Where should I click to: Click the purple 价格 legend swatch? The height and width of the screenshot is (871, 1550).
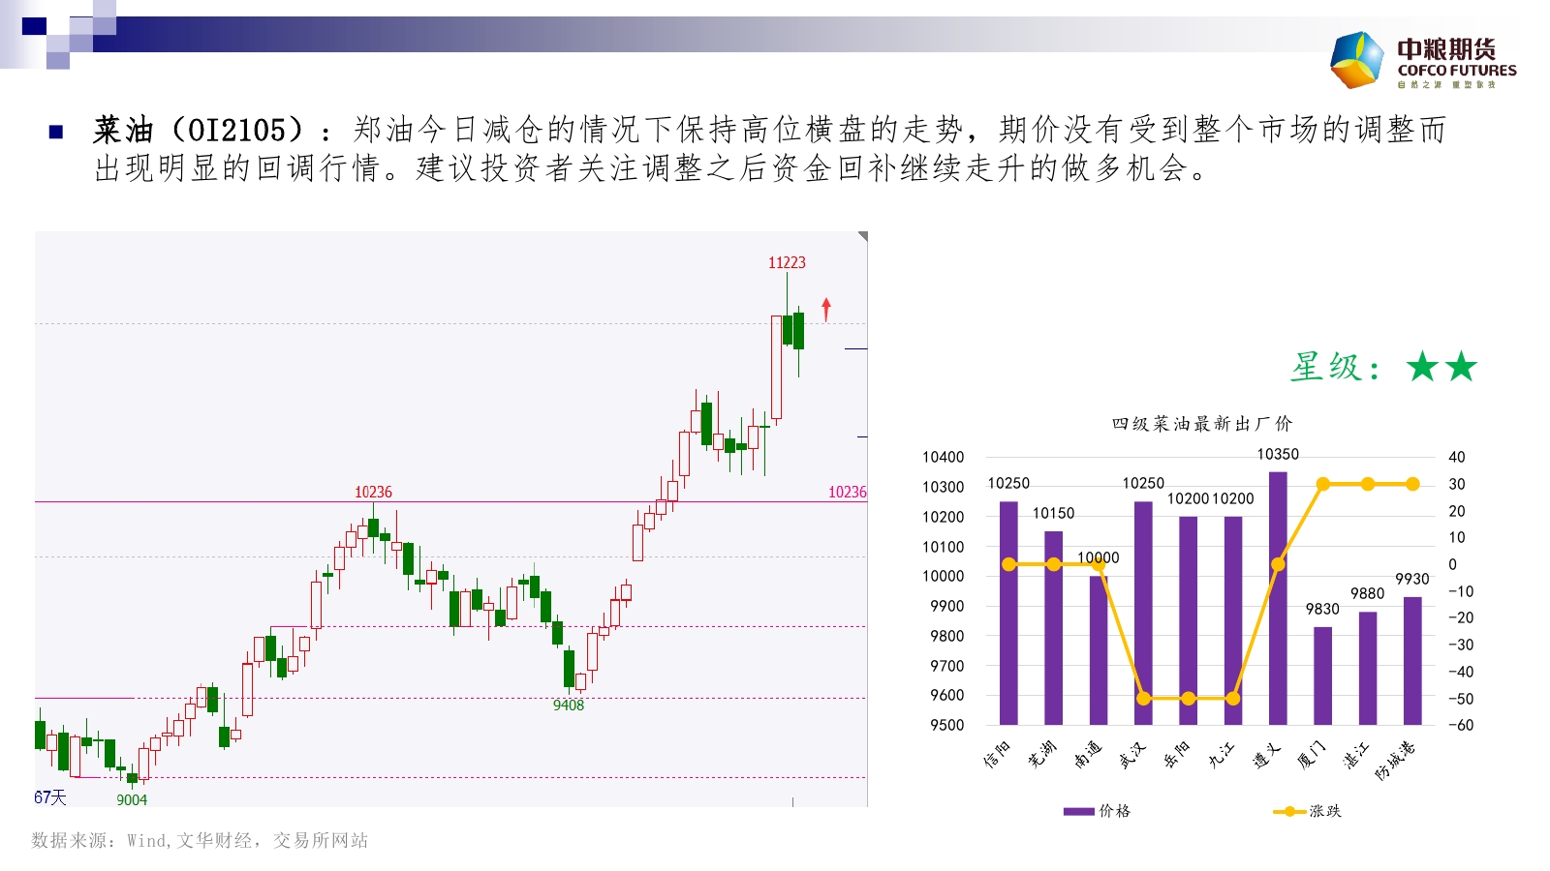(1078, 811)
